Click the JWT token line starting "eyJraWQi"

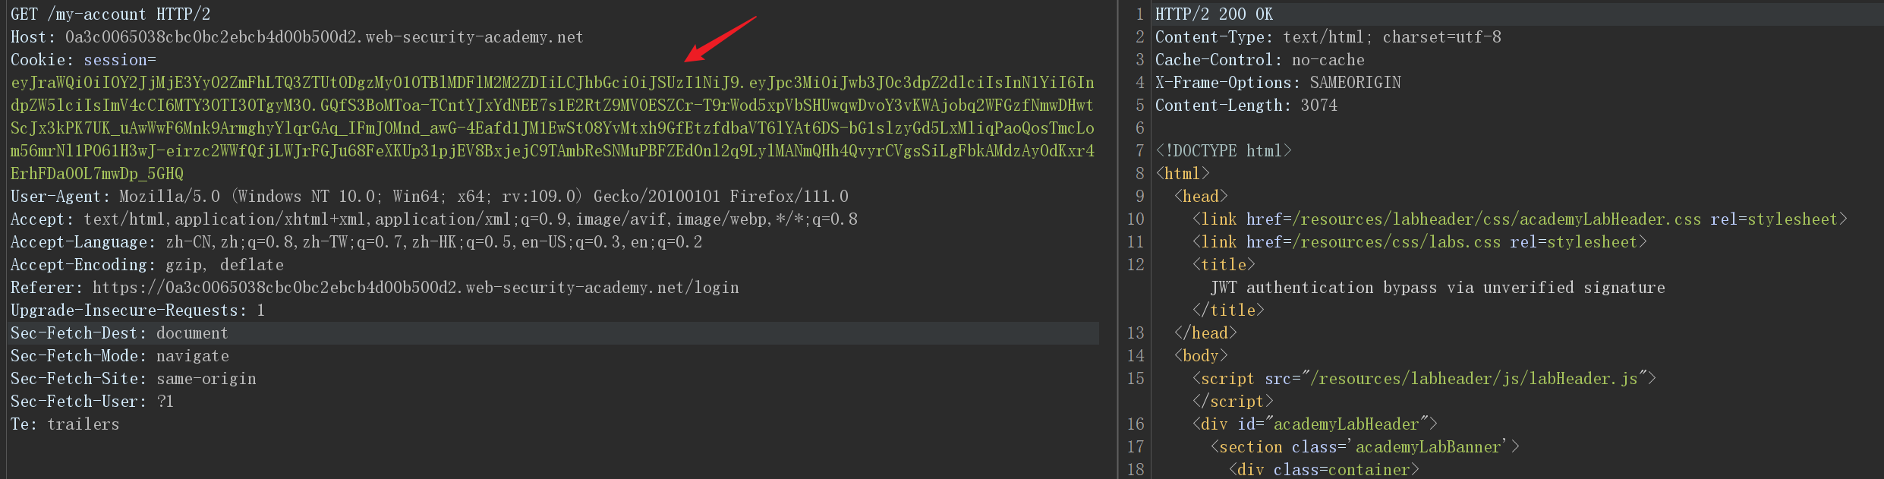(553, 82)
